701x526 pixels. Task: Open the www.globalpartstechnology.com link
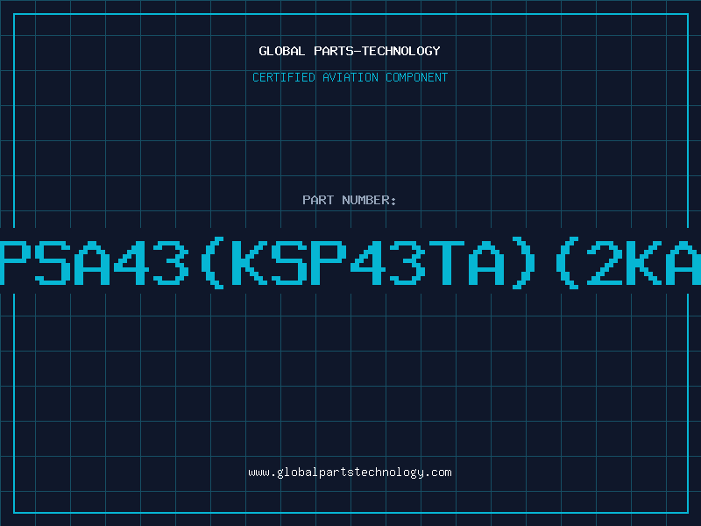click(x=350, y=473)
